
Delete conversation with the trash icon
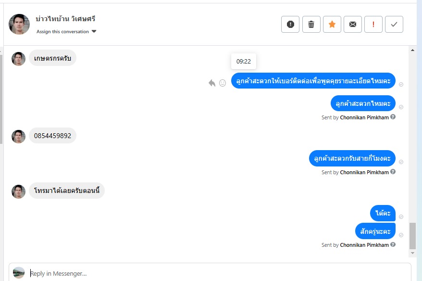[311, 25]
